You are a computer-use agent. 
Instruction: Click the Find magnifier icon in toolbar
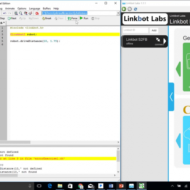point(16,13)
